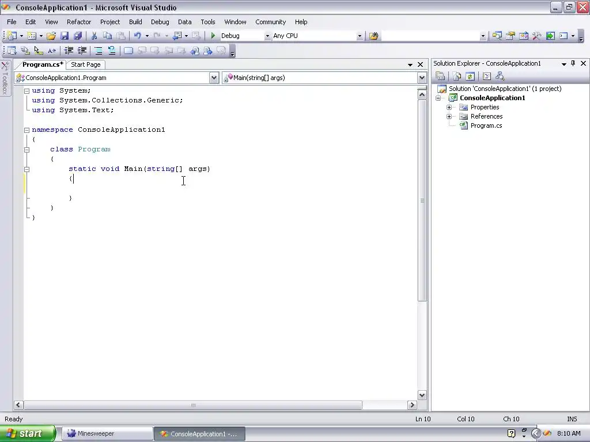Viewport: 590px width, 442px height.
Task: Collapse the ConsoleApplication1 project node
Action: click(438, 98)
